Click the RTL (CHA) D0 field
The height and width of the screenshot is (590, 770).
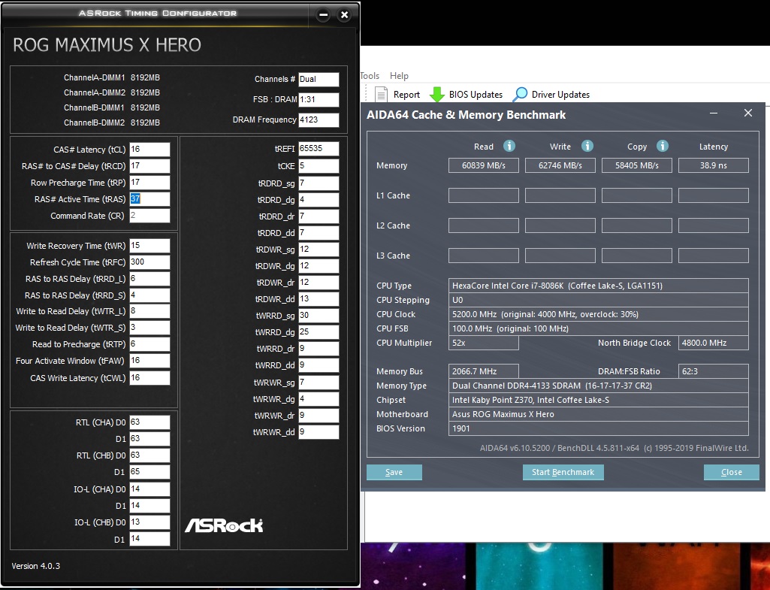149,422
